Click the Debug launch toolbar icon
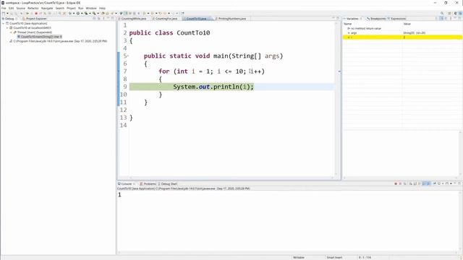The image size is (463, 260). (70, 13)
